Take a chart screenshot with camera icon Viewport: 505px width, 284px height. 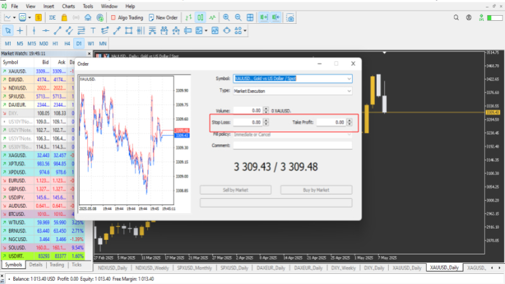[290, 18]
